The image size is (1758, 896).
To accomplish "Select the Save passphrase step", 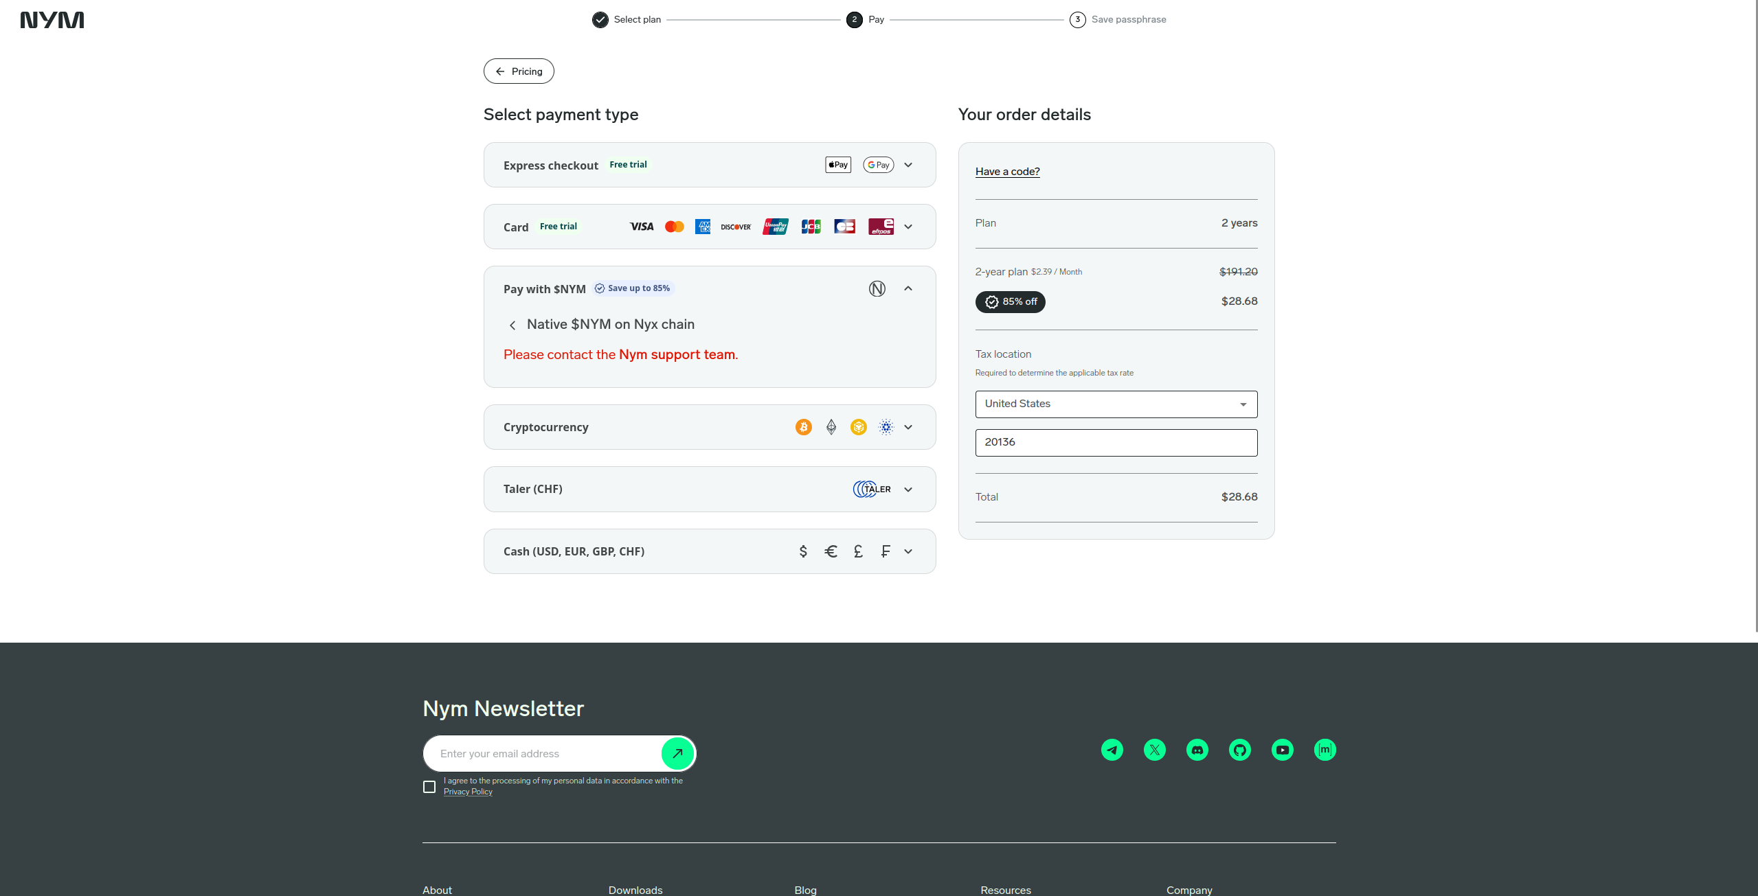I will pos(1118,19).
